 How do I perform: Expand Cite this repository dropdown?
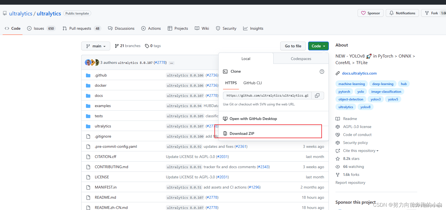click(361, 151)
